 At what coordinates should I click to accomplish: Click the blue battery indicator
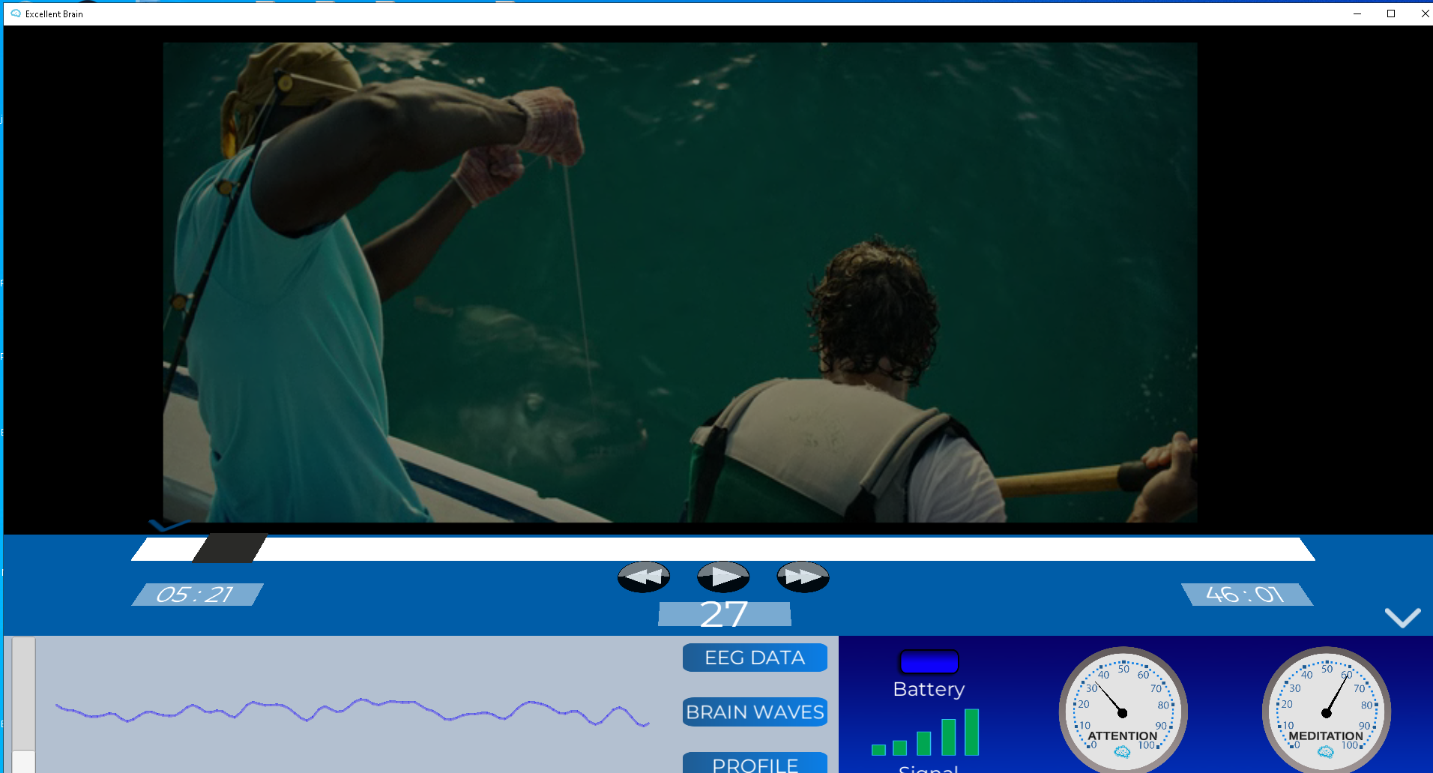[929, 662]
